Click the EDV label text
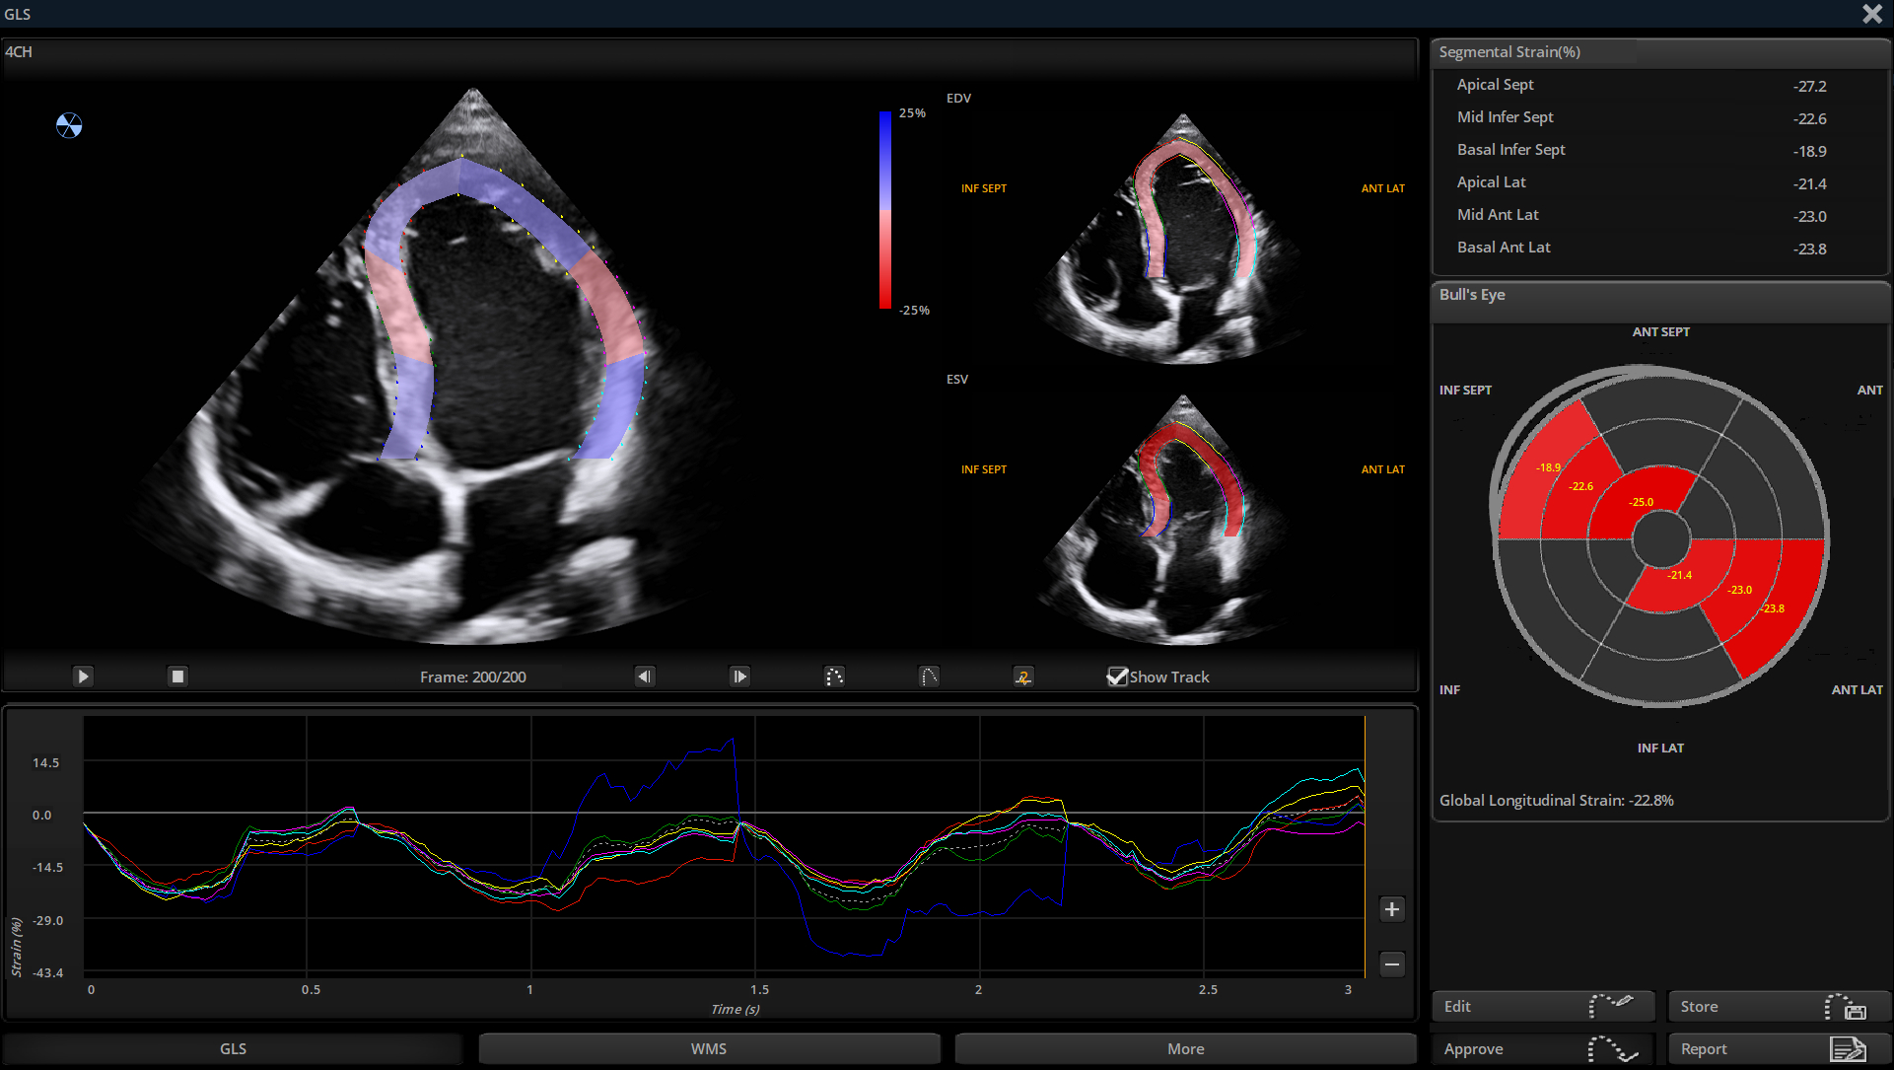Image resolution: width=1894 pixels, height=1070 pixels. click(x=958, y=99)
